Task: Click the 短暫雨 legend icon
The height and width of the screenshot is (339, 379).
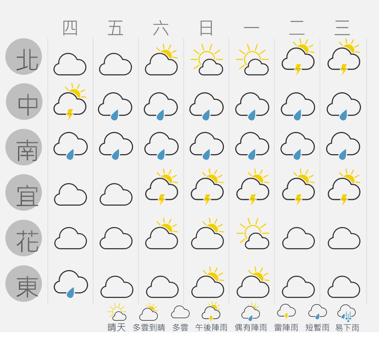Action: click(318, 312)
